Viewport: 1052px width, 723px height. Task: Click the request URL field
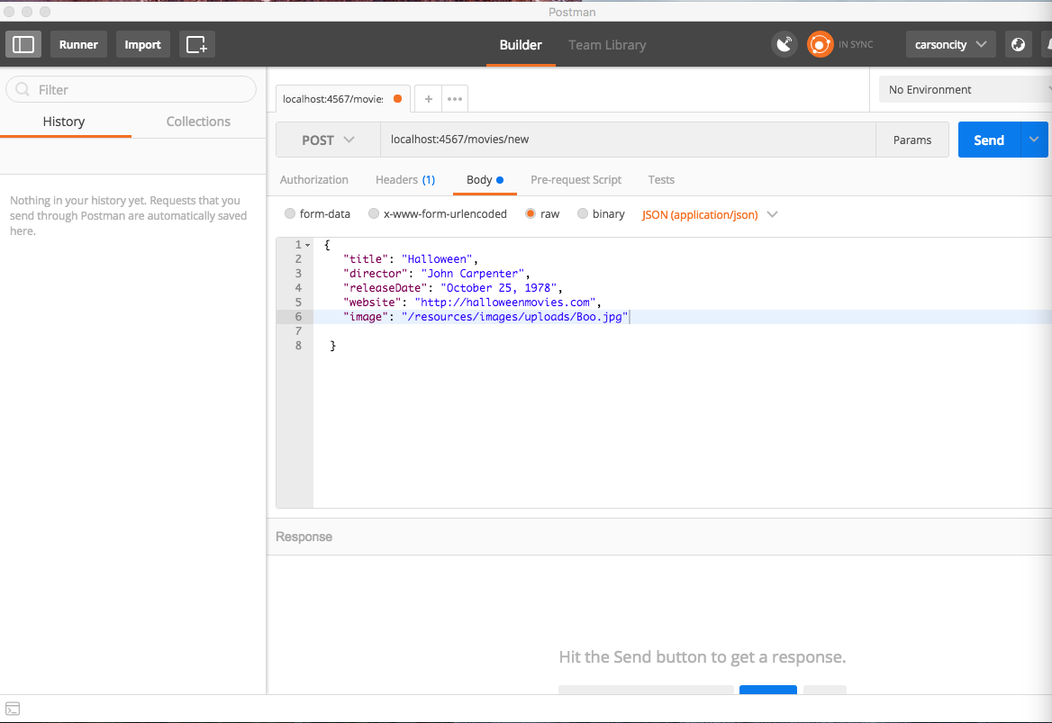(628, 140)
